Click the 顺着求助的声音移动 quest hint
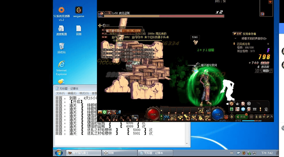The image size is (284, 157). (254, 39)
